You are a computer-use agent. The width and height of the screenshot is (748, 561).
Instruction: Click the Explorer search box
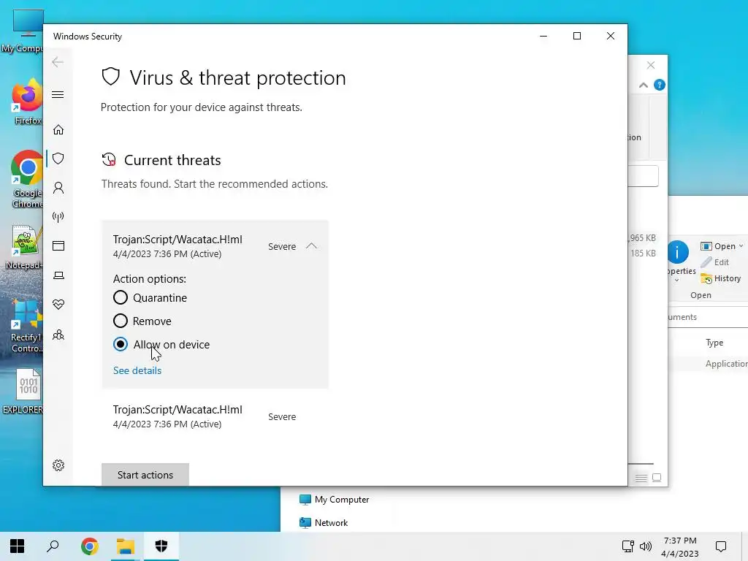coord(643,177)
